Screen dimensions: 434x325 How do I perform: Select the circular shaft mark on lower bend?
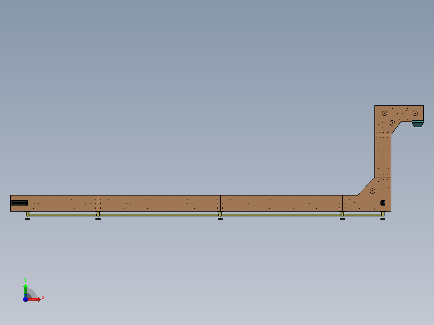click(x=372, y=191)
